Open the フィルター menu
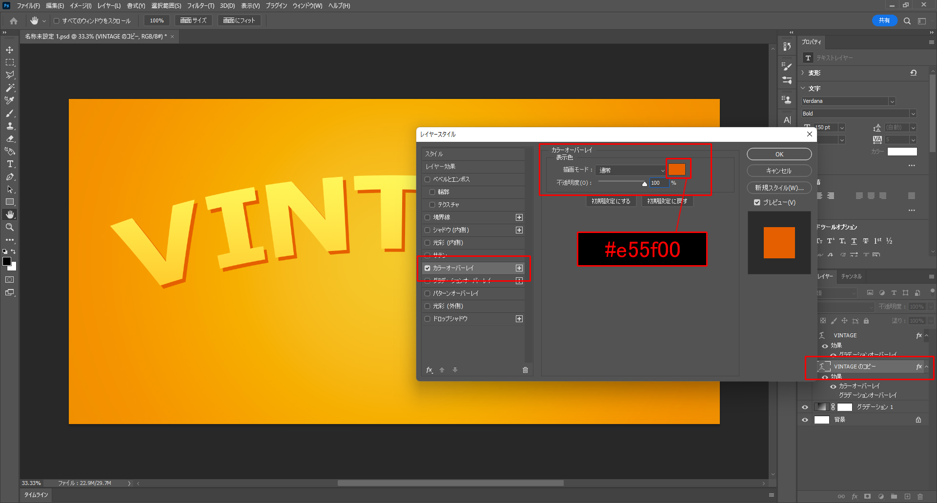 (200, 6)
